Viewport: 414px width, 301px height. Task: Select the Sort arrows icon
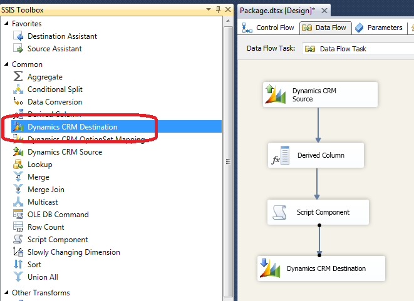point(18,264)
